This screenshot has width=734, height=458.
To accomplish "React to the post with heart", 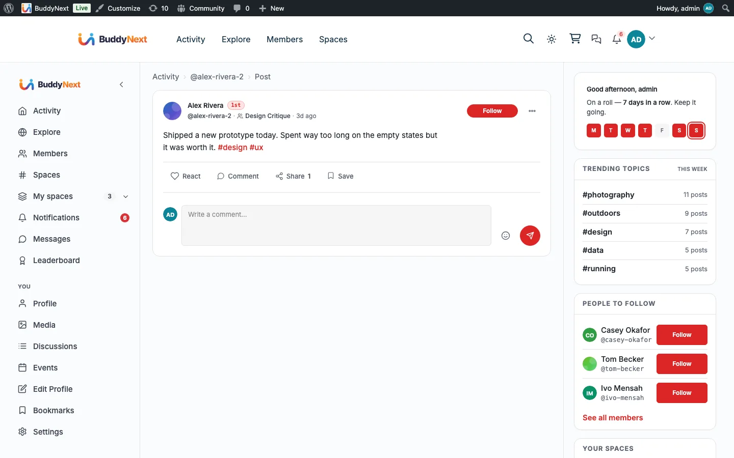I will pyautogui.click(x=186, y=176).
